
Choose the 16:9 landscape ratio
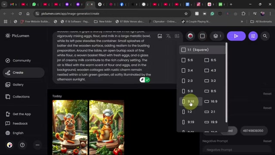coord(211,102)
